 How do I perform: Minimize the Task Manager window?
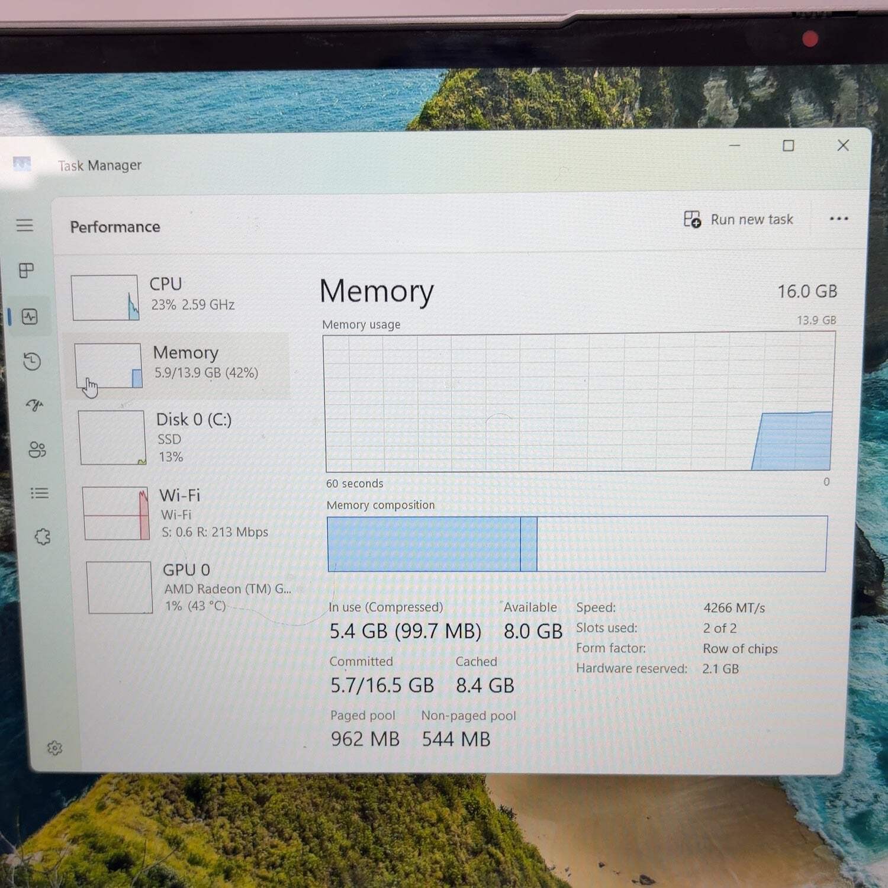point(735,145)
